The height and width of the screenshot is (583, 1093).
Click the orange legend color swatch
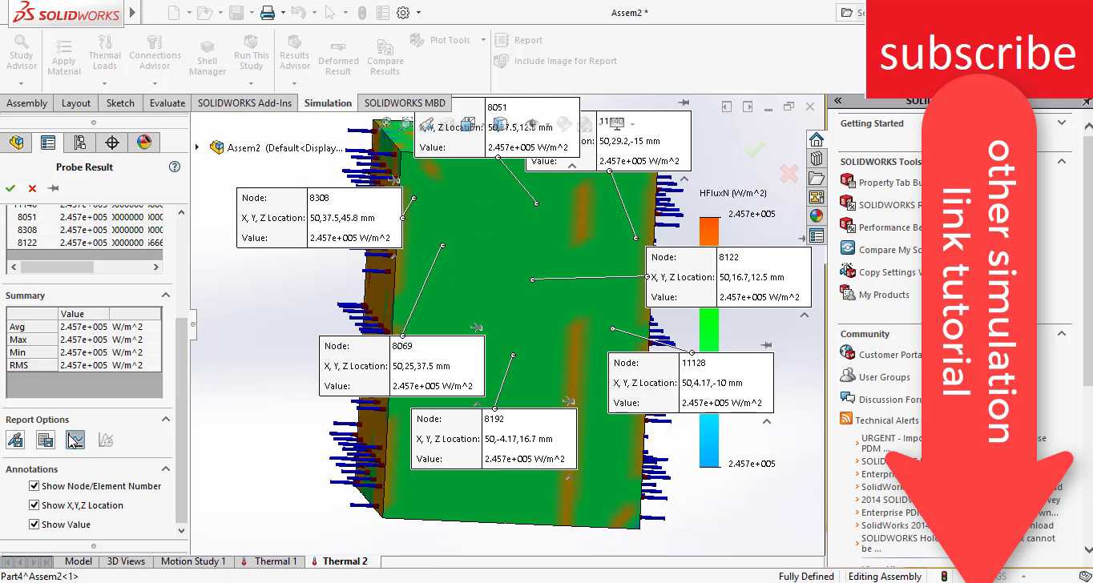tap(709, 231)
